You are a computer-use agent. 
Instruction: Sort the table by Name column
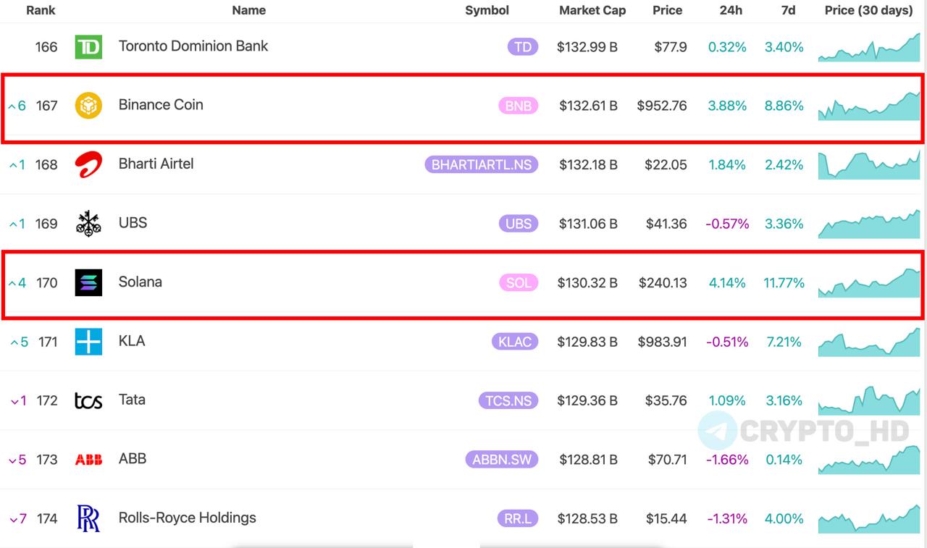pyautogui.click(x=248, y=10)
